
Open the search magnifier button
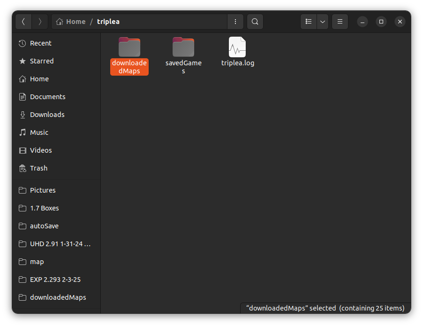(x=255, y=22)
